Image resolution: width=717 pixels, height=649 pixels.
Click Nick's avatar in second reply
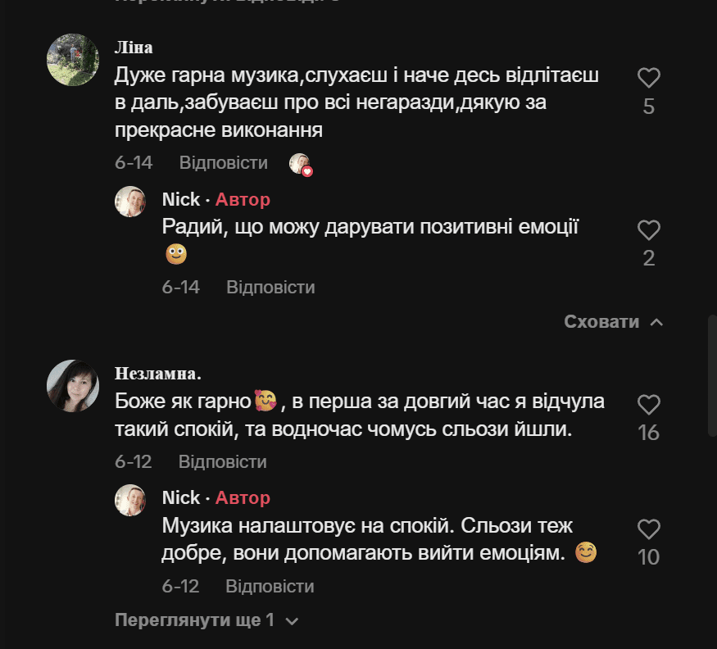click(x=130, y=500)
